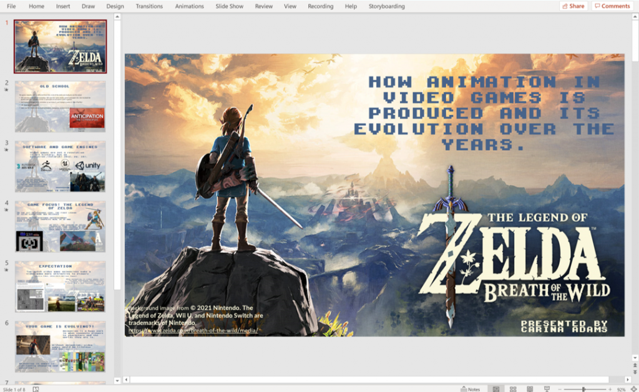Switch to the Review tab

coord(264,6)
